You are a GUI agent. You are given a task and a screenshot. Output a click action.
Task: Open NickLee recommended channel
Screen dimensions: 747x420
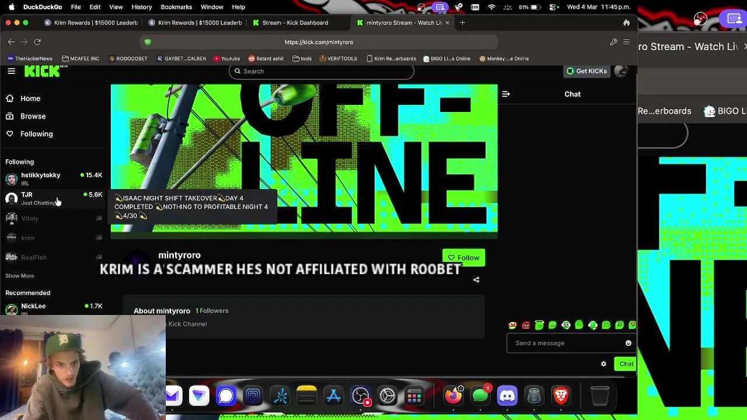click(54, 309)
